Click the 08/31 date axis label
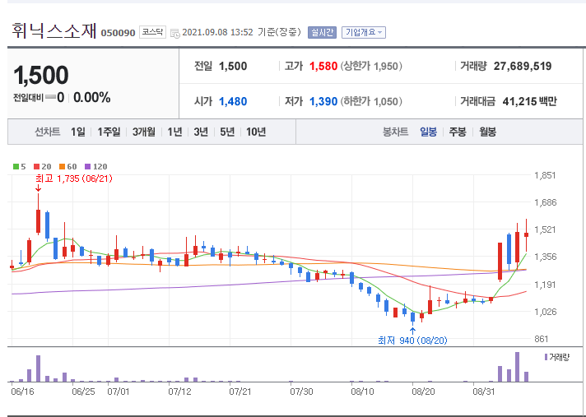The width and height of the screenshot is (586, 417). 484,392
